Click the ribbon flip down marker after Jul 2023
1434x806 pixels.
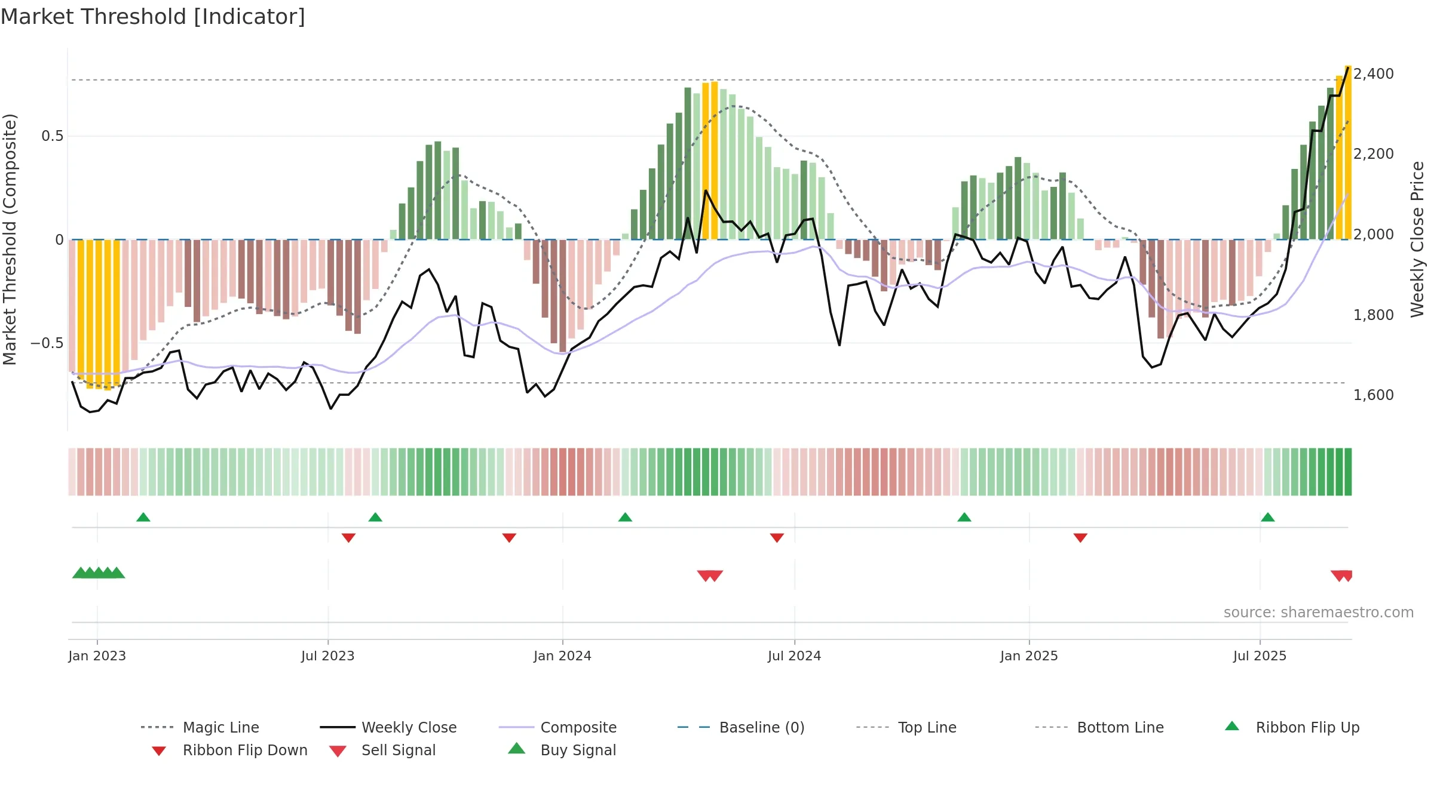point(348,538)
